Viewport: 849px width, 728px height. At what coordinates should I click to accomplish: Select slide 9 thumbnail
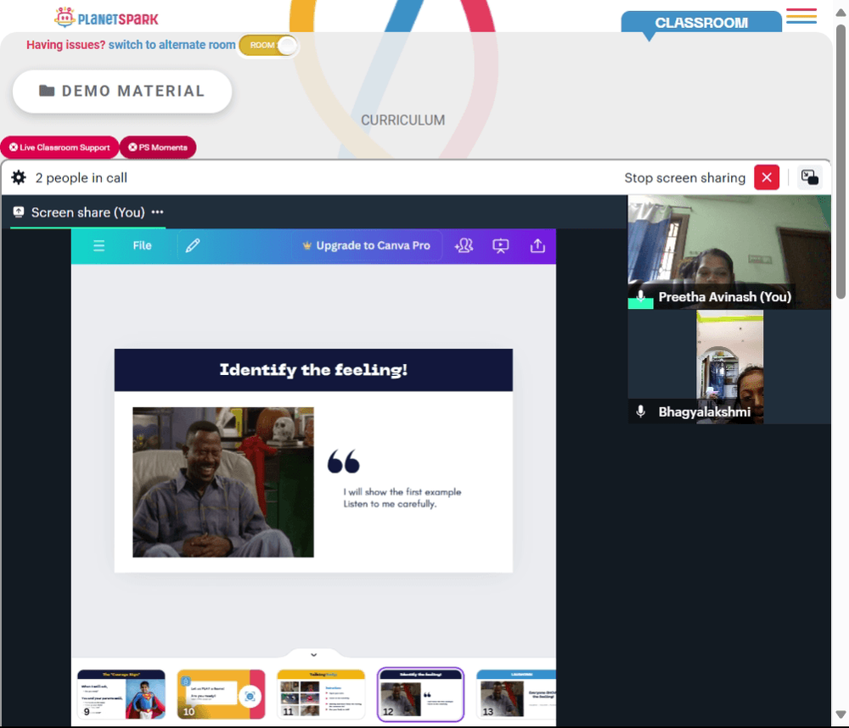tap(121, 694)
